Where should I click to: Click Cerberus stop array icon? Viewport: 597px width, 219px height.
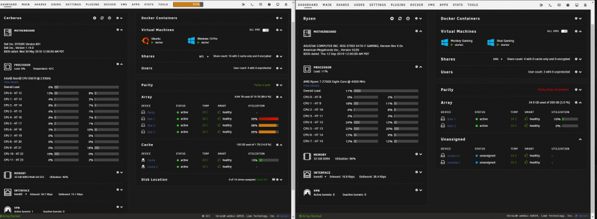pyautogui.click(x=95, y=18)
